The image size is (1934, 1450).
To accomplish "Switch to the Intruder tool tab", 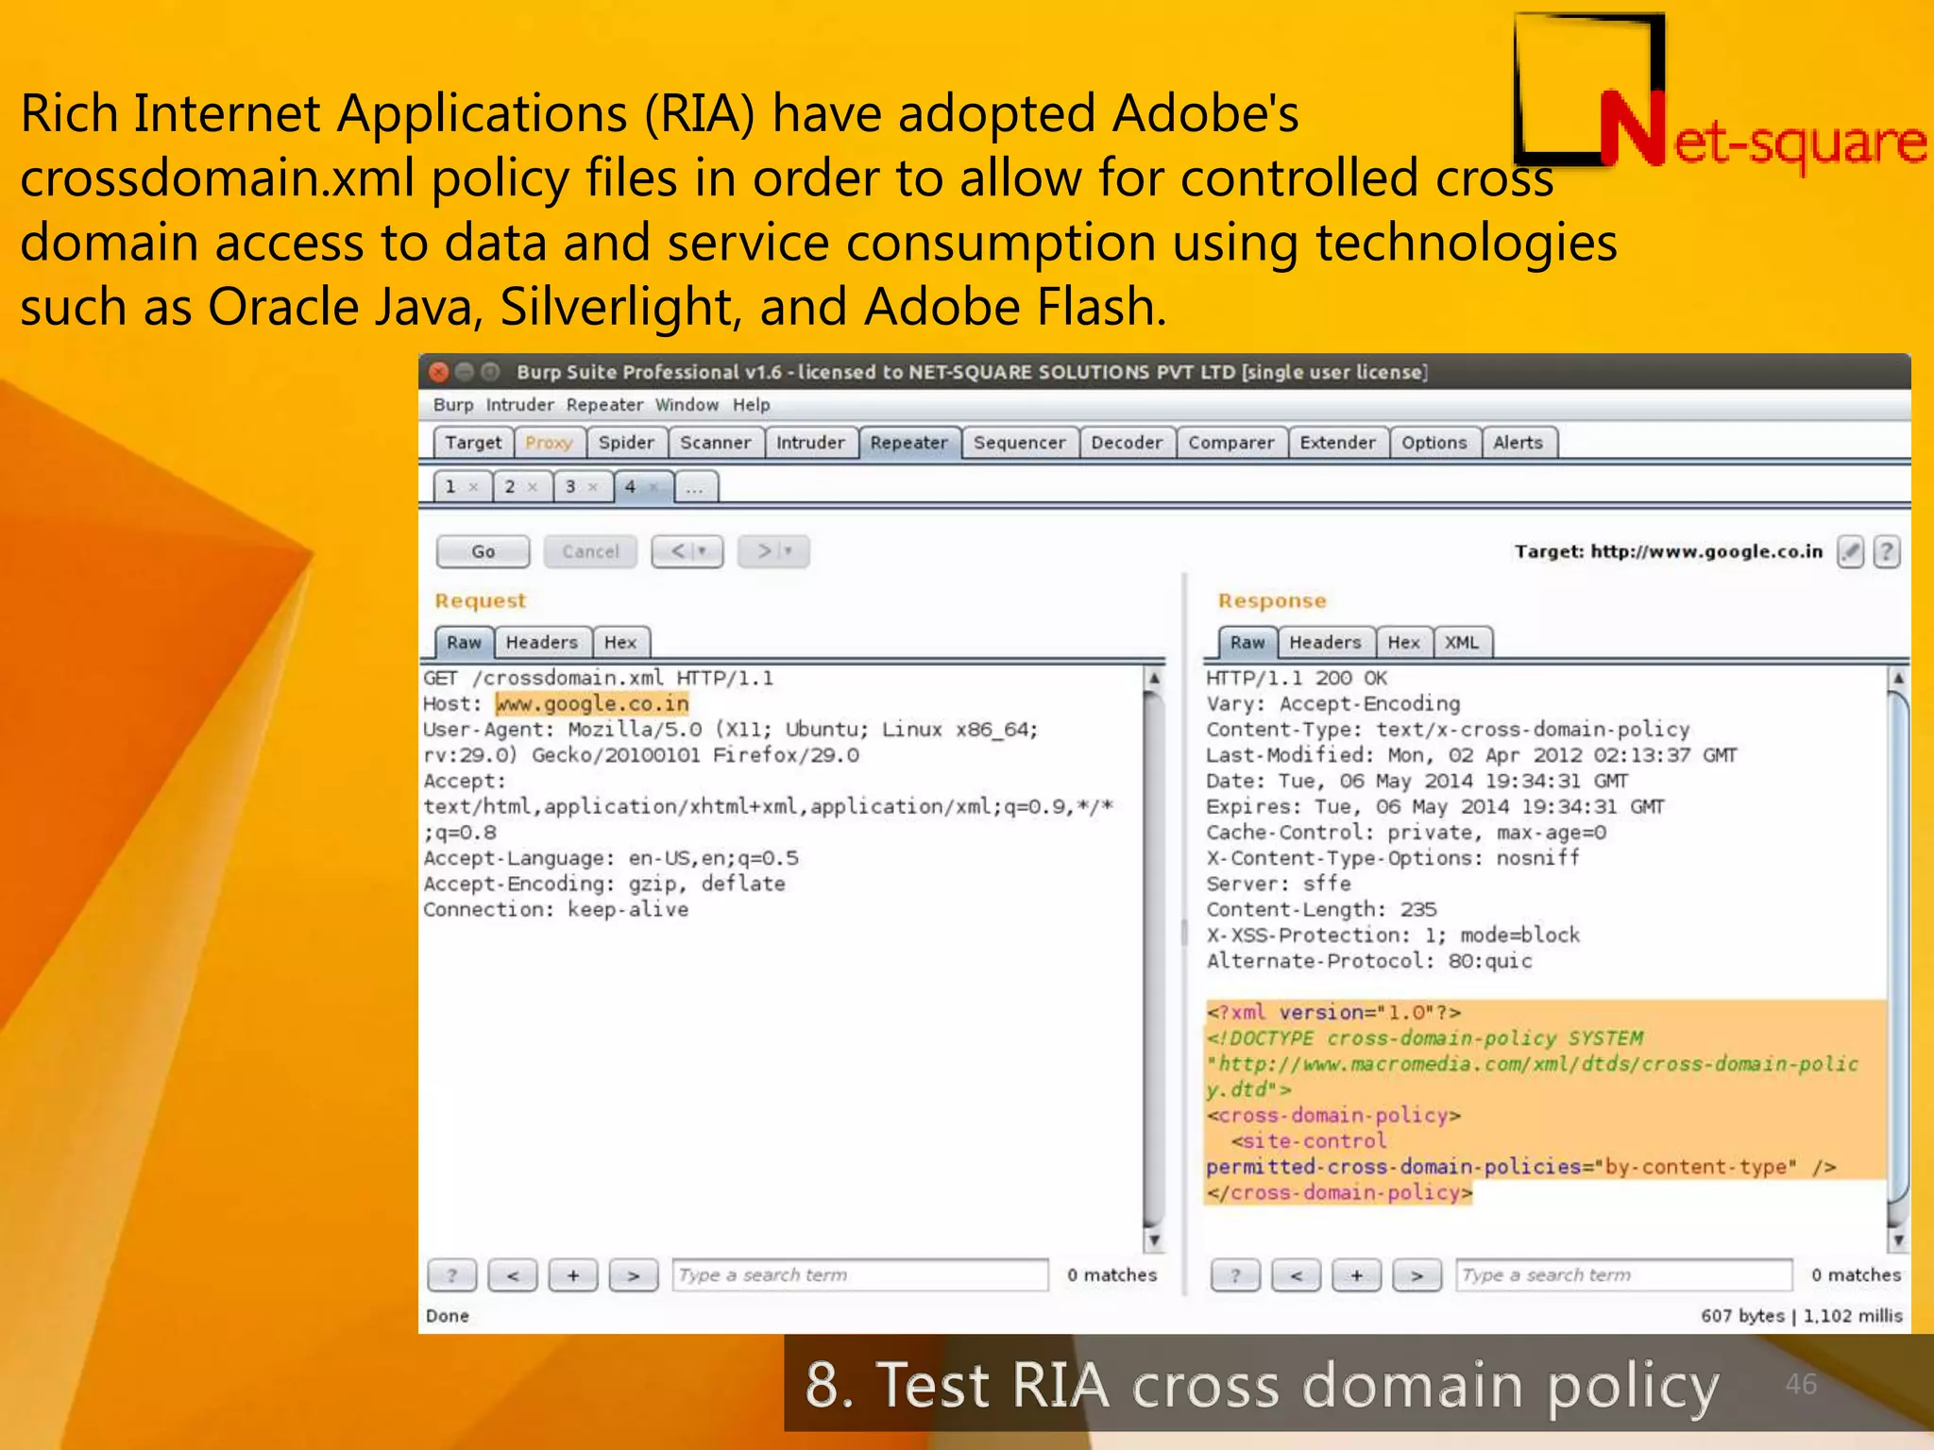I will pyautogui.click(x=810, y=443).
